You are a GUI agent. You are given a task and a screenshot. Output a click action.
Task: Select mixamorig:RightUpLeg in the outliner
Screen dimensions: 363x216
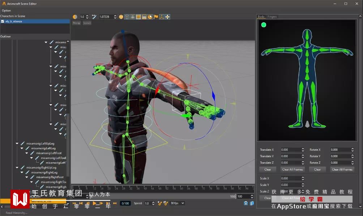42,168
